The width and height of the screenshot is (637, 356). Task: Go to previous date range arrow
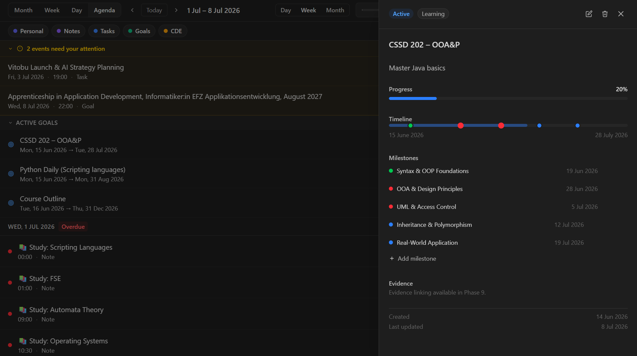pos(132,10)
